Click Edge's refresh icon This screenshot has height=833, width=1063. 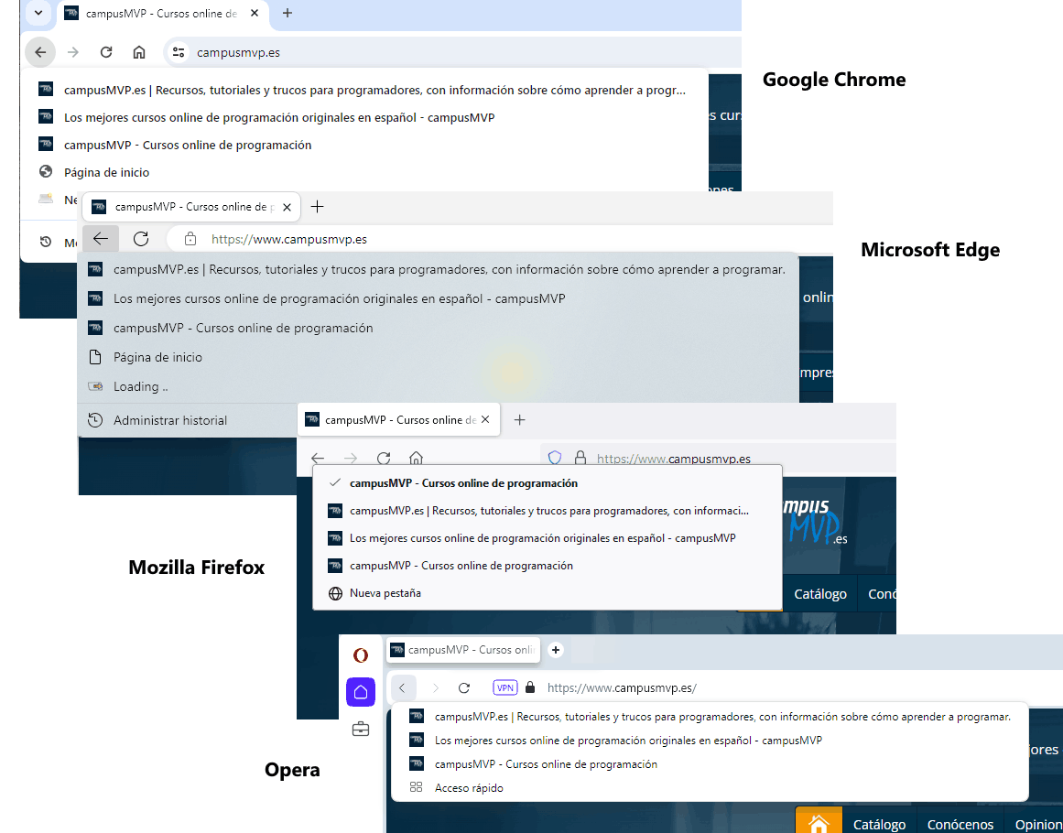pyautogui.click(x=141, y=239)
